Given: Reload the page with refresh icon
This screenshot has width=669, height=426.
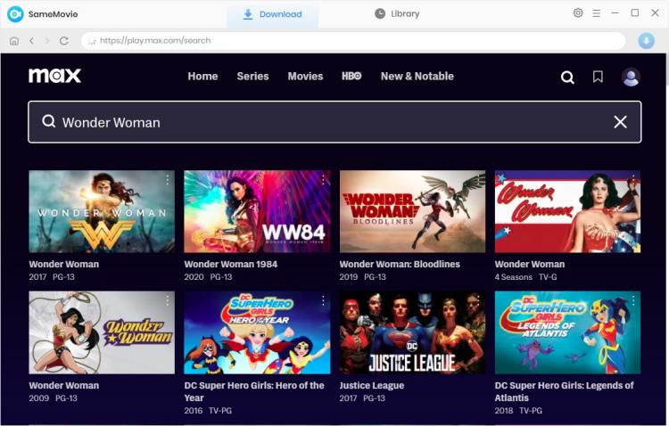Looking at the screenshot, I should point(64,40).
